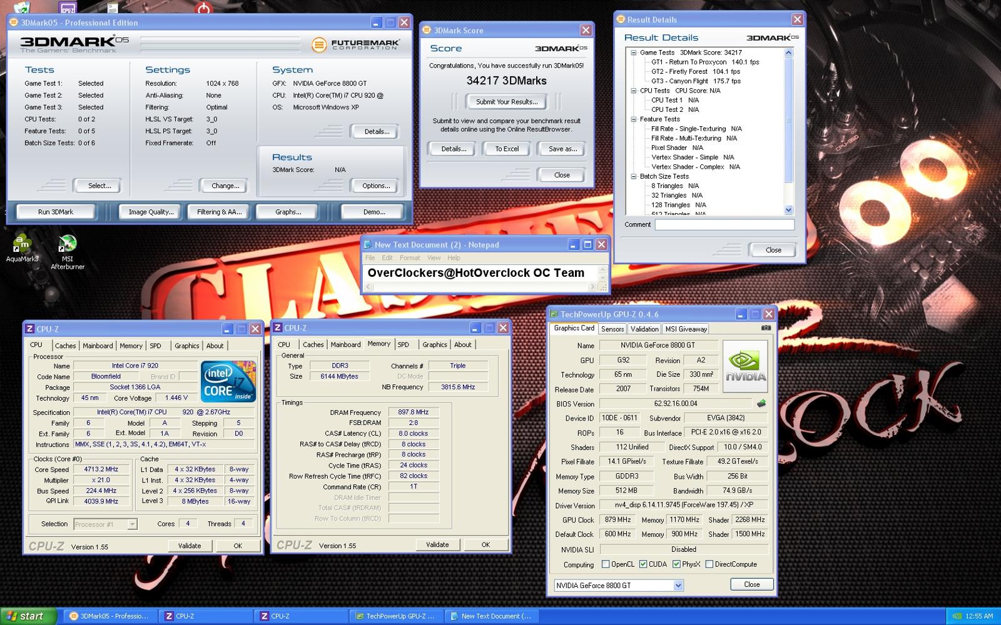
Task: Open the Format menu in Notepad
Action: tap(410, 257)
